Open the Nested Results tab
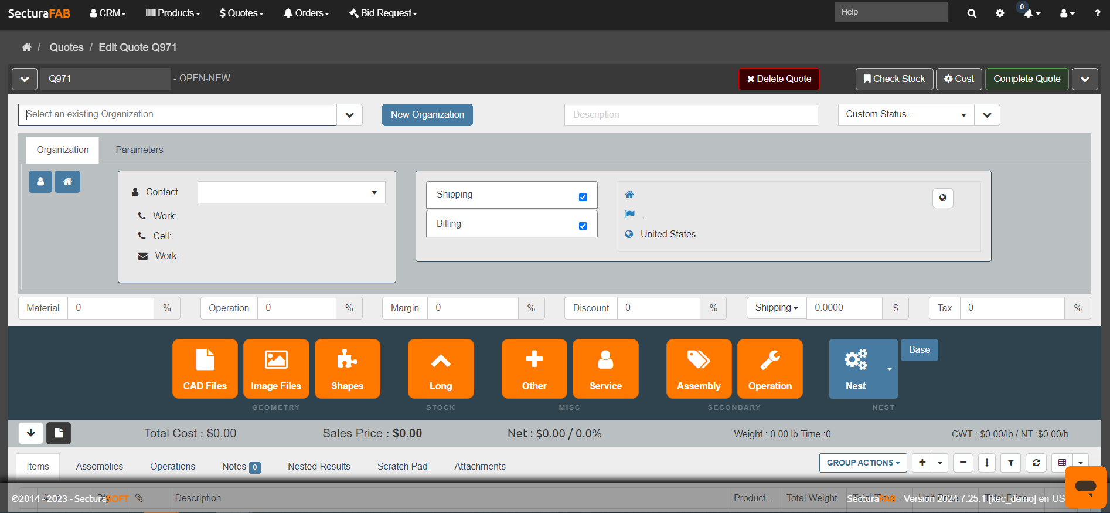This screenshot has width=1110, height=513. pyautogui.click(x=319, y=466)
